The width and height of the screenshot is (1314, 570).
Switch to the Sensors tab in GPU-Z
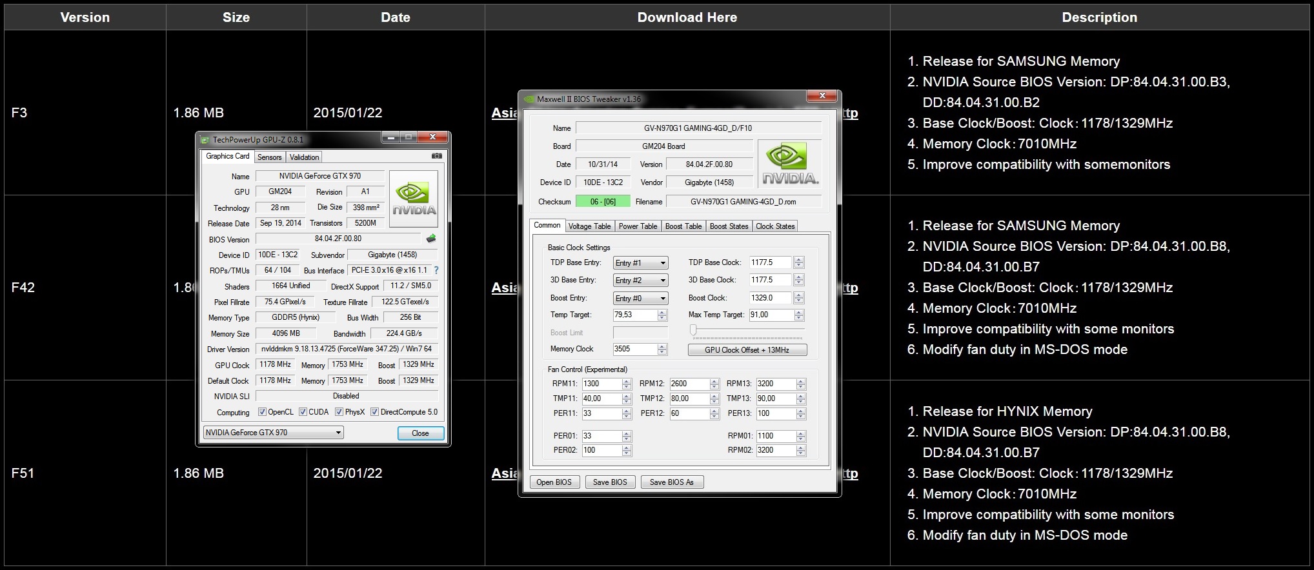[x=269, y=157]
